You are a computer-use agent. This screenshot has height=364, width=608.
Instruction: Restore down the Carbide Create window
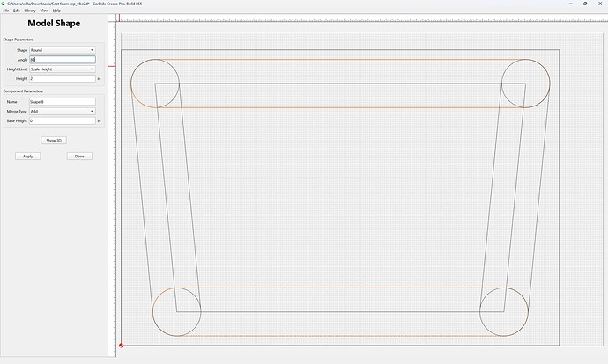click(585, 4)
